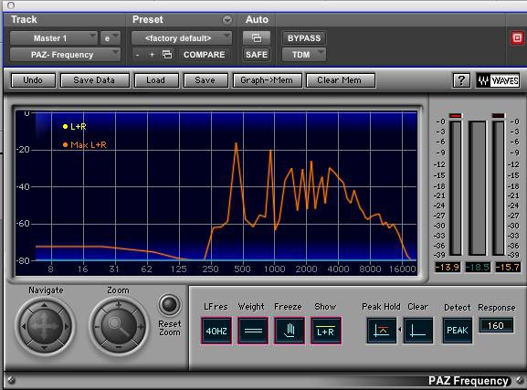Click the Graph->Mem button
527x390 pixels.
267,80
